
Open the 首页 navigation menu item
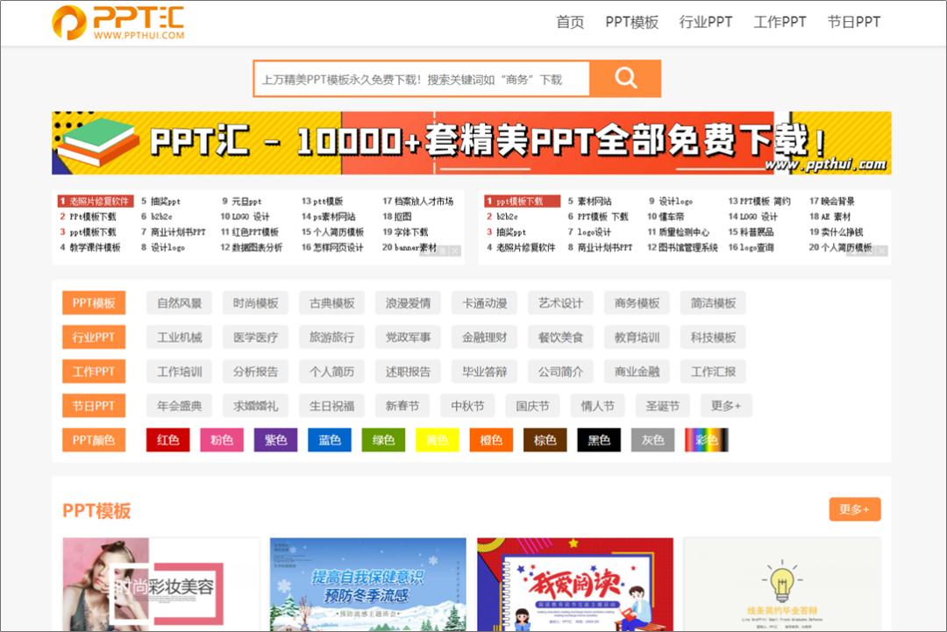point(571,22)
